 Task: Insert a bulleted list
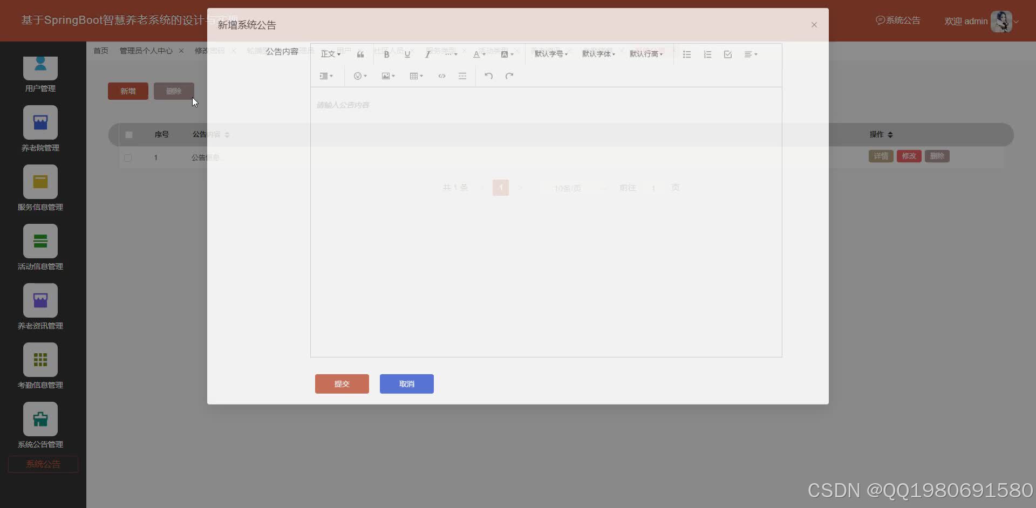point(687,54)
